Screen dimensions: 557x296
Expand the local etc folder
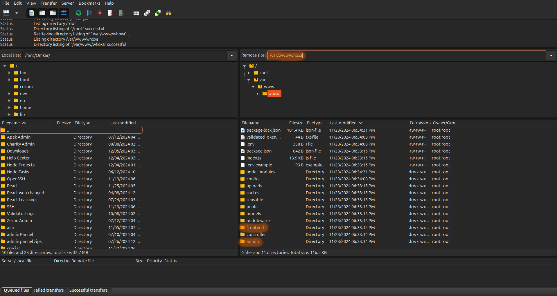coord(9,101)
